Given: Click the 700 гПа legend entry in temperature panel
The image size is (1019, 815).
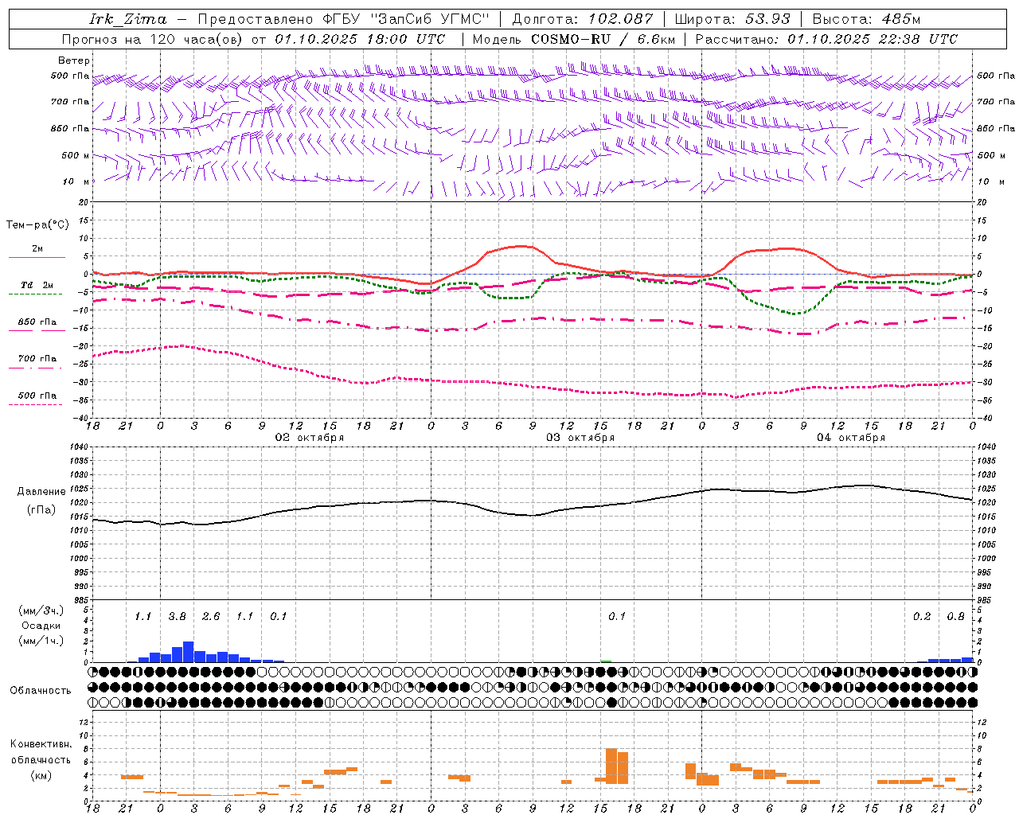Looking at the screenshot, I should click(x=37, y=359).
